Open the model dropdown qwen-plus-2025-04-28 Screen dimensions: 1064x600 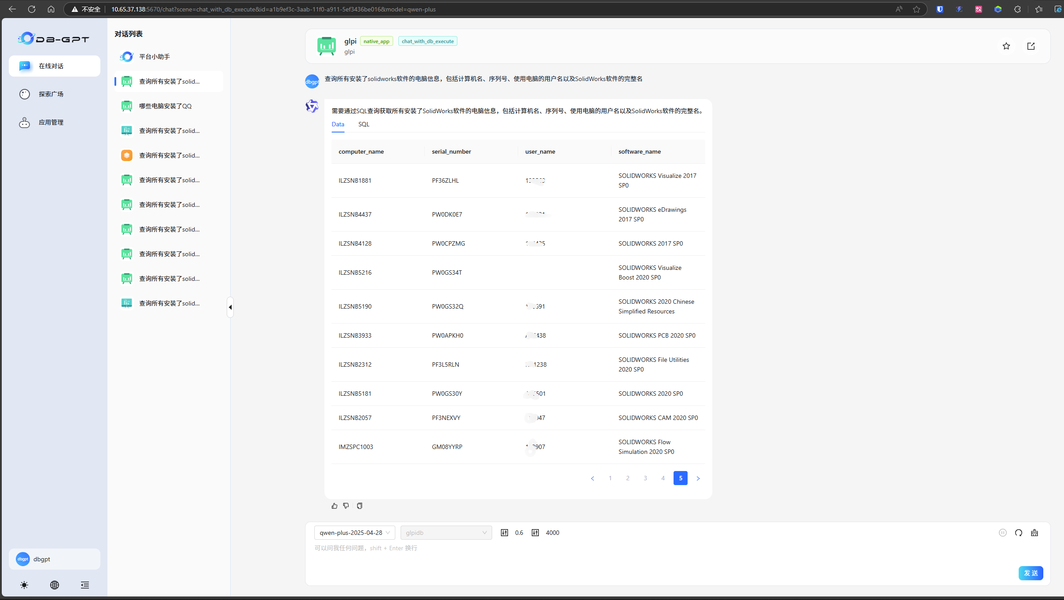coord(355,533)
